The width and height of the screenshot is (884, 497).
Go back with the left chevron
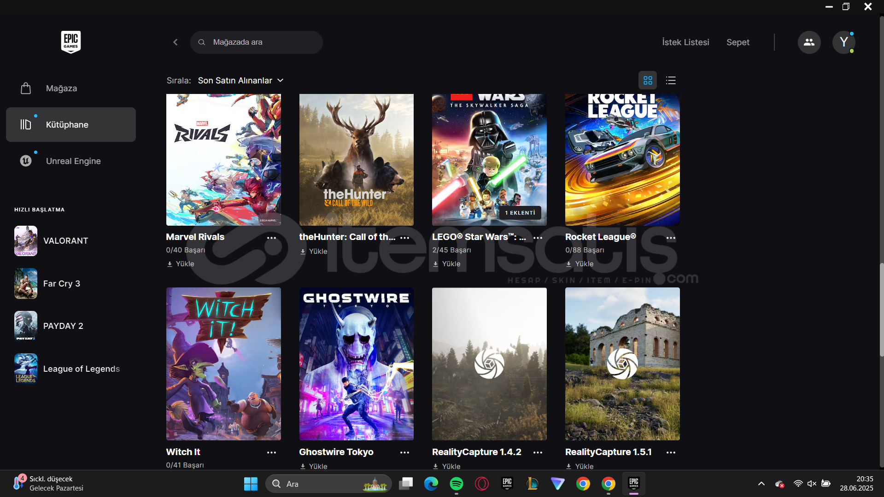(176, 42)
